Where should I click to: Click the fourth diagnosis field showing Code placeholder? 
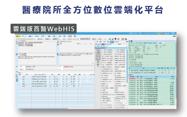pyautogui.click(x=60, y=69)
